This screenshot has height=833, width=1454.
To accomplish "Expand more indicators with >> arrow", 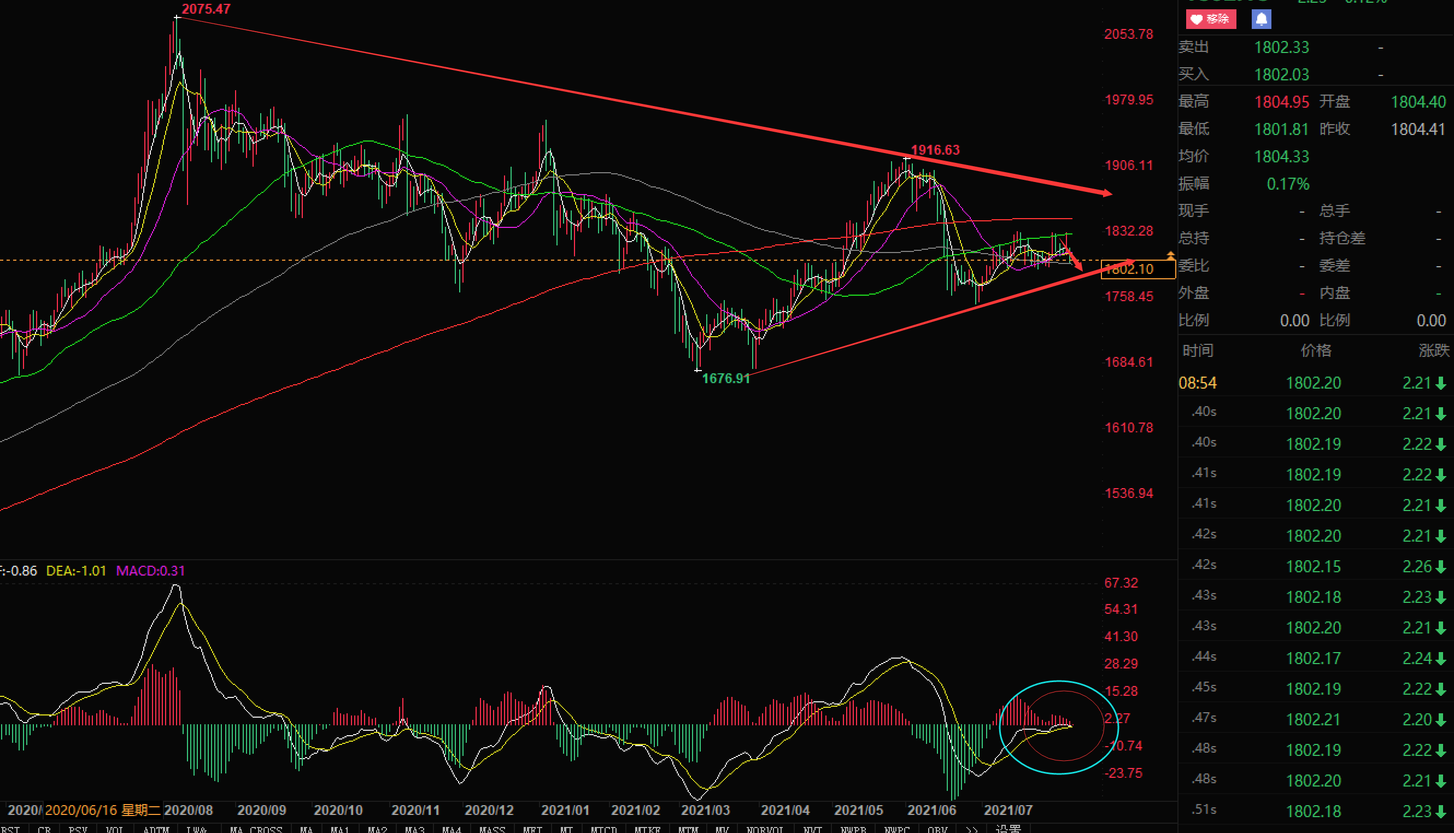I will click(971, 829).
